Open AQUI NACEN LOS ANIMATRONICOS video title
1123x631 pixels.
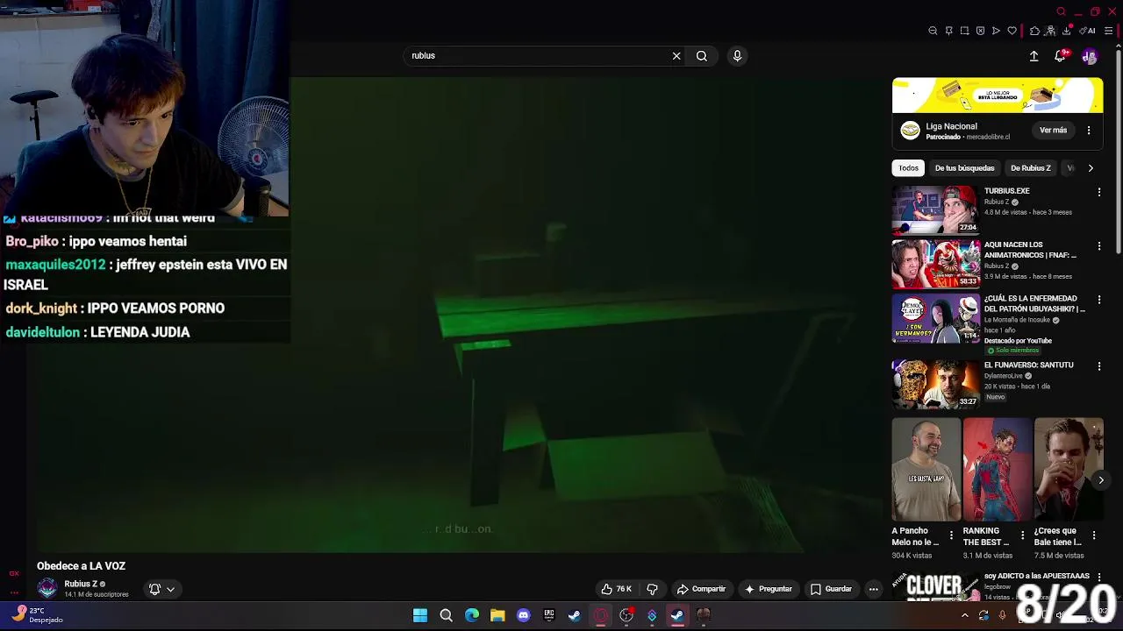point(1030,250)
